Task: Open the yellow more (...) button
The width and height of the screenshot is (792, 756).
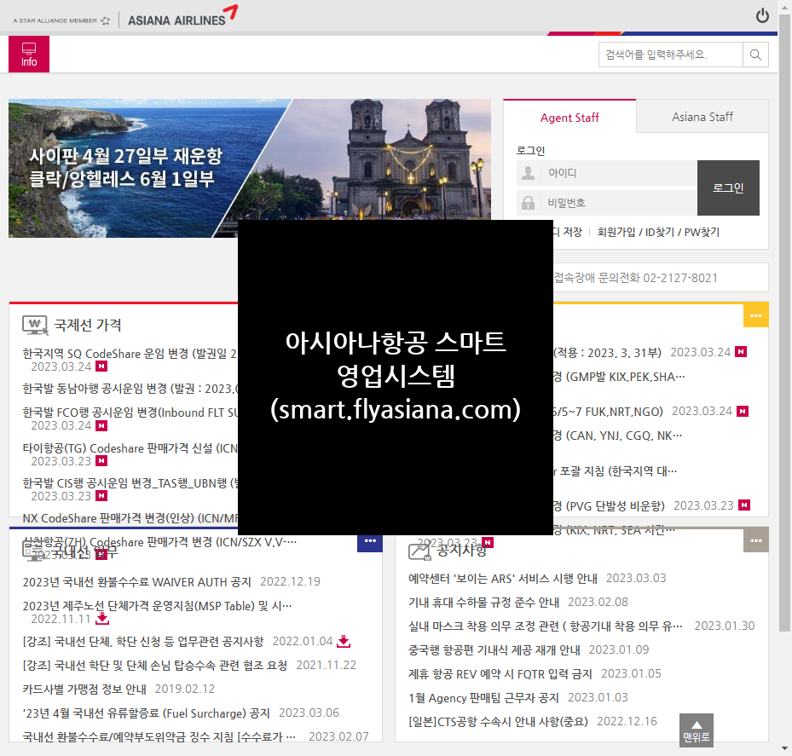Action: tap(755, 315)
